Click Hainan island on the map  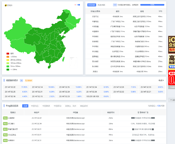[x=49, y=67]
